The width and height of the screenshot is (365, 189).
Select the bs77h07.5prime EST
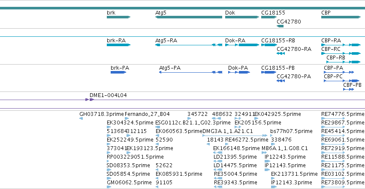pyautogui.click(x=272, y=136)
